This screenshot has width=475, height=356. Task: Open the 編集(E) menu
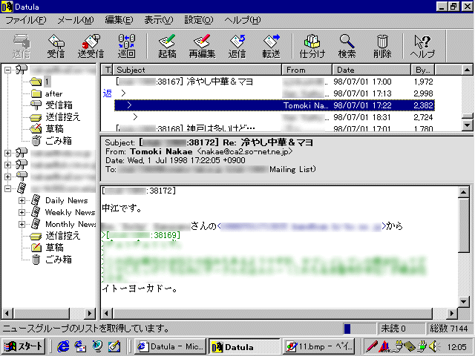tap(119, 20)
